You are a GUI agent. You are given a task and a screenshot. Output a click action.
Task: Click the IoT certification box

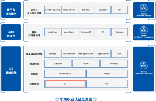[120, 10]
